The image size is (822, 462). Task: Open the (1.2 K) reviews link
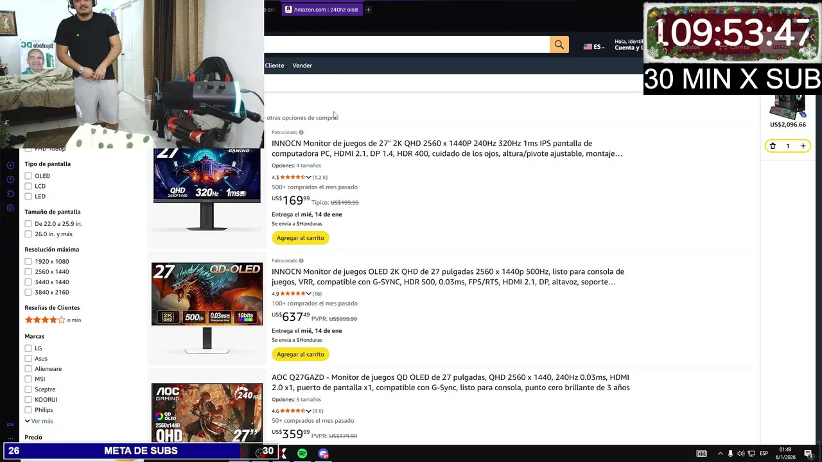pyautogui.click(x=320, y=177)
